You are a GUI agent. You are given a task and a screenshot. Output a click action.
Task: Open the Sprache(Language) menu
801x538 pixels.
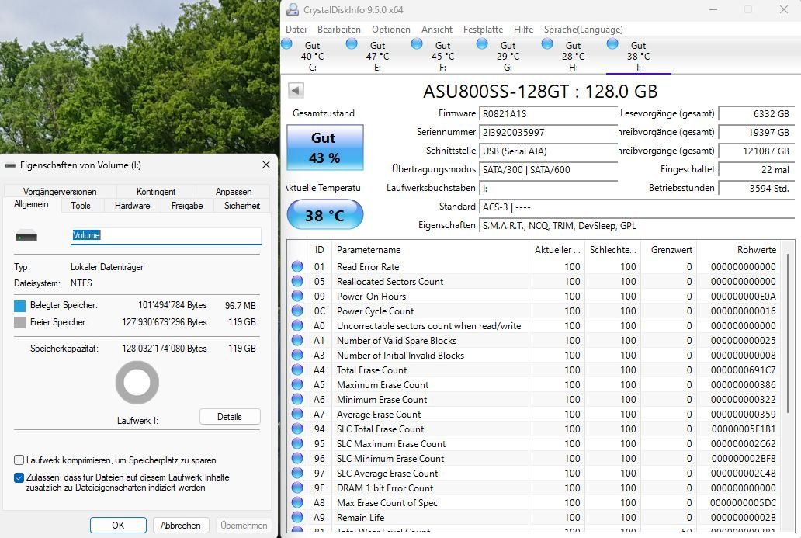pyautogui.click(x=584, y=30)
